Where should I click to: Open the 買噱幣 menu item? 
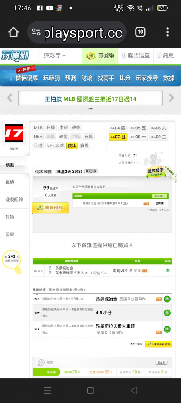click(100, 56)
